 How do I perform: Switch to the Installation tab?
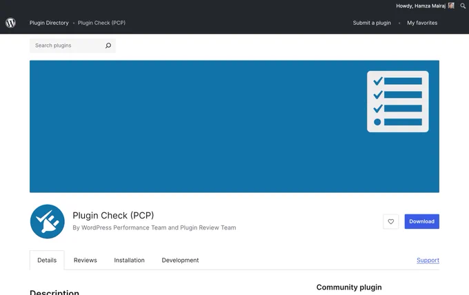[x=129, y=260]
